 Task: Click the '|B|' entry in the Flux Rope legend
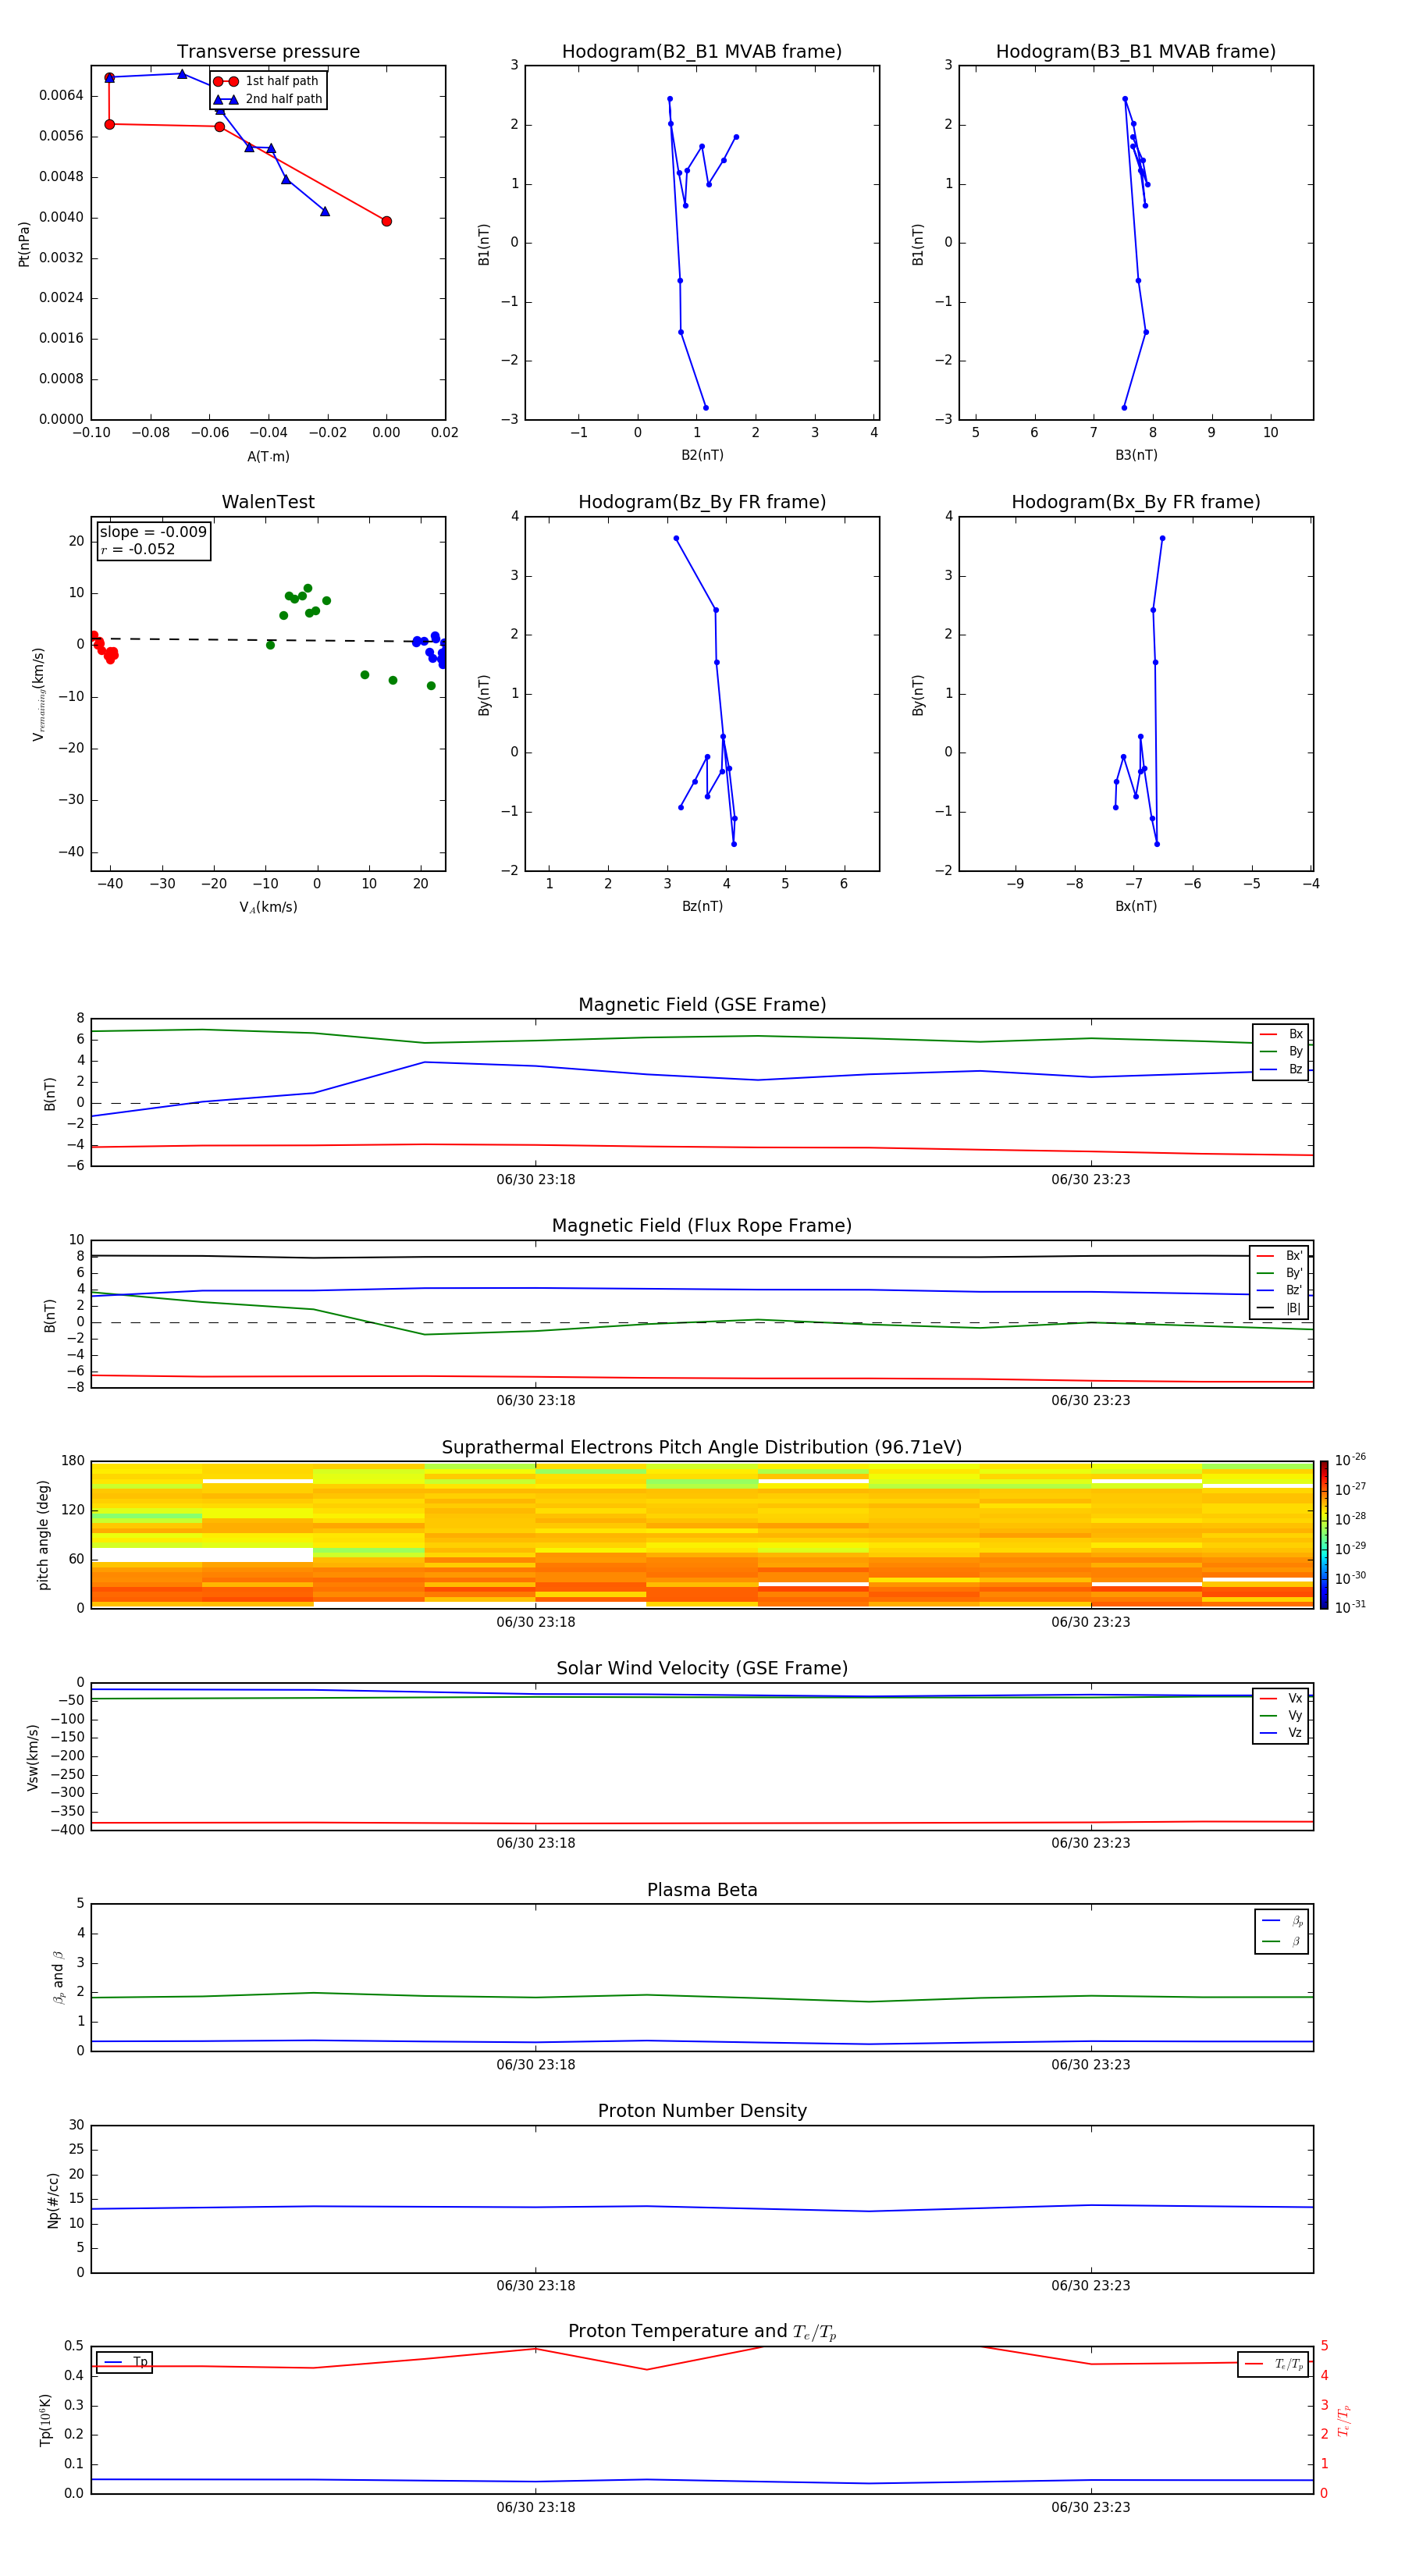click(1279, 1308)
